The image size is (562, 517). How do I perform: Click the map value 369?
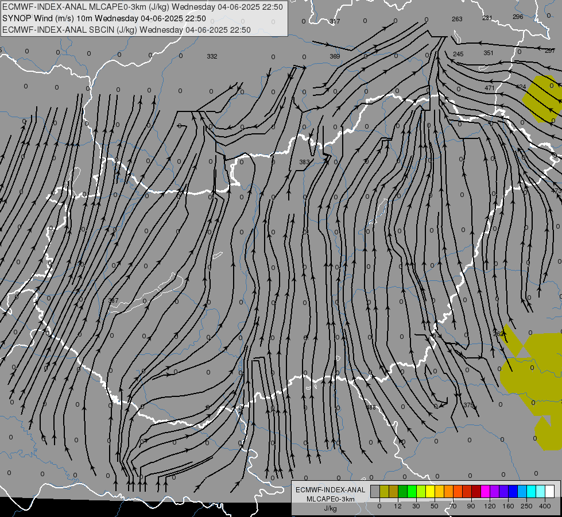(335, 56)
